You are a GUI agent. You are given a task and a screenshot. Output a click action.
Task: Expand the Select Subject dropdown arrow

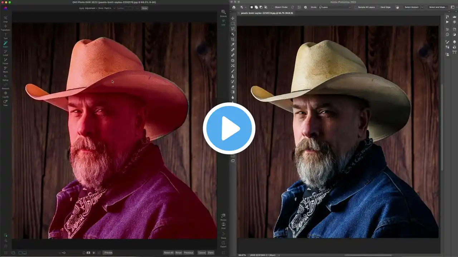click(x=422, y=7)
